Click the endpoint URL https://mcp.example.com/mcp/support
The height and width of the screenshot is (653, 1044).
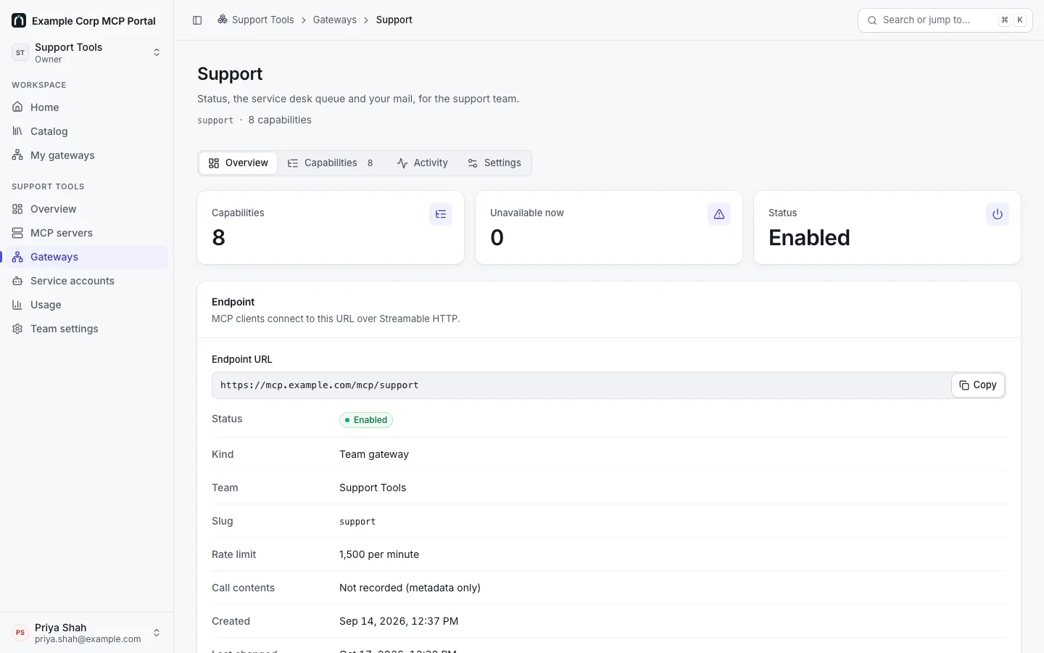(x=320, y=385)
